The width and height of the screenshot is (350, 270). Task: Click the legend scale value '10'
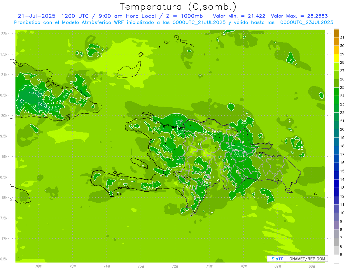click(342, 213)
